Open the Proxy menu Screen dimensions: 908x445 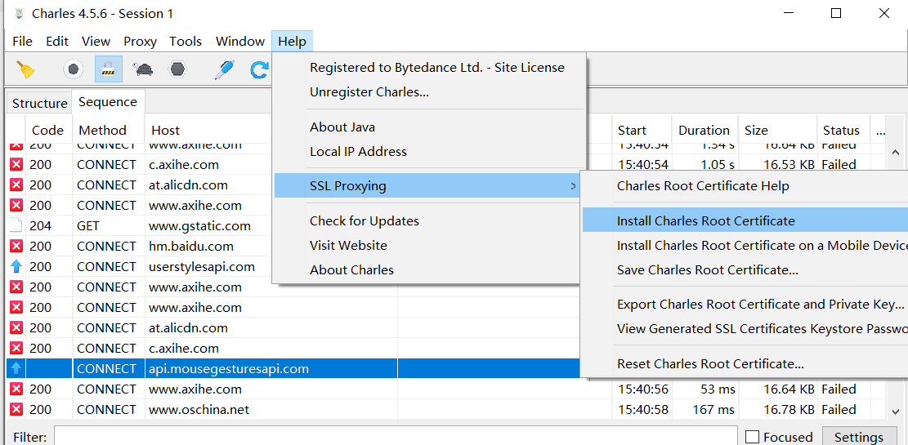140,41
